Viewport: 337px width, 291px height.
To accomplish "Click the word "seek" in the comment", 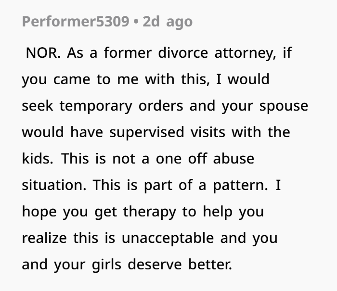I will coord(37,106).
